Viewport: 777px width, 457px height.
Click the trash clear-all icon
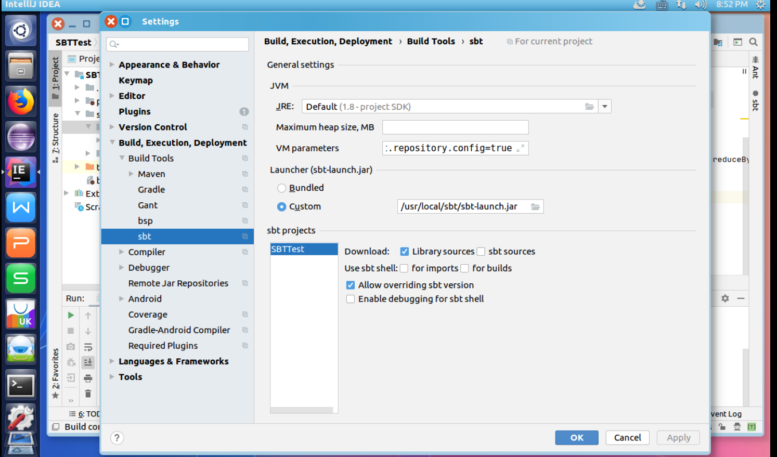[x=88, y=394]
